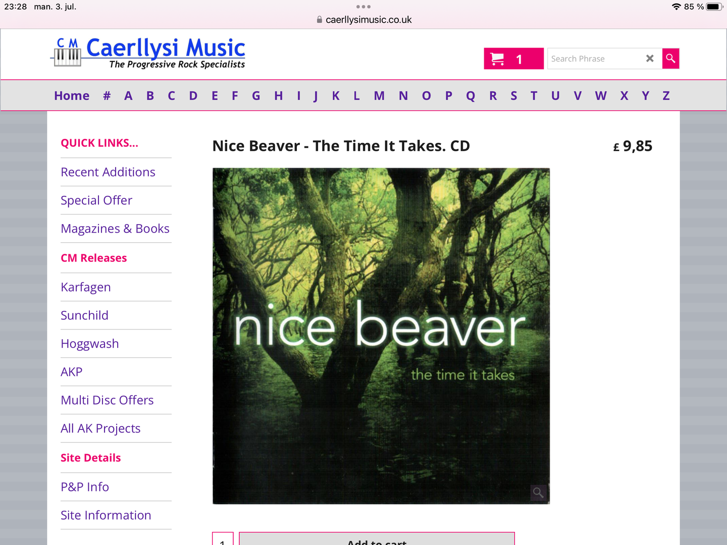The width and height of the screenshot is (727, 545).
Task: Open the Hoggwash releases link
Action: coord(90,344)
